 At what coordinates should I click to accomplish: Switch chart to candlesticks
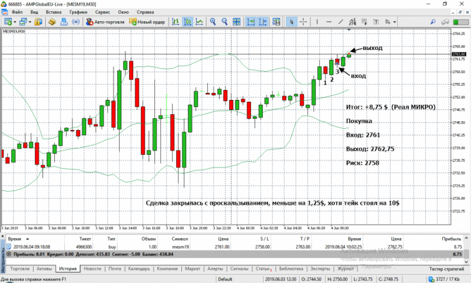click(188, 22)
